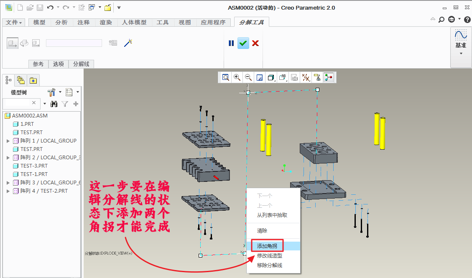Click the create explode line wand icon
Screen dimensions: 472x278
click(x=128, y=43)
